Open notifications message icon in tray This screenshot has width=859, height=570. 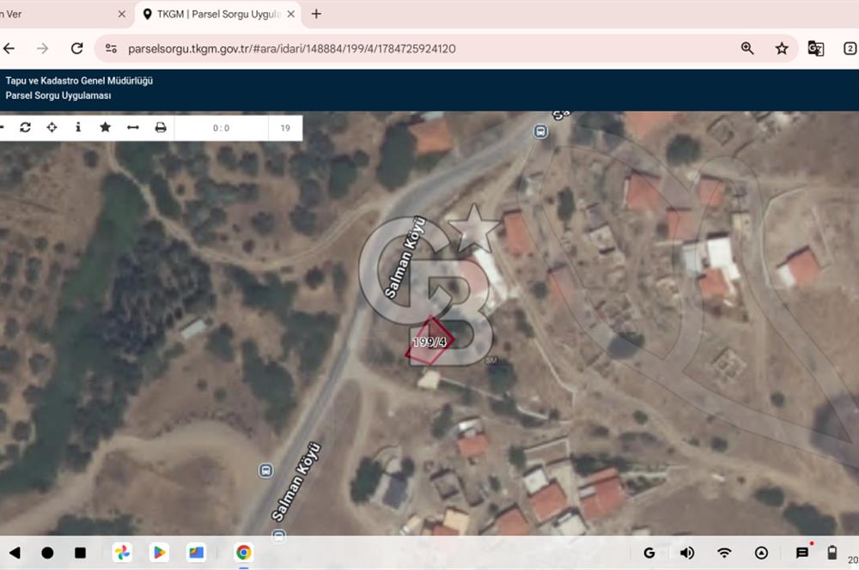click(x=802, y=553)
